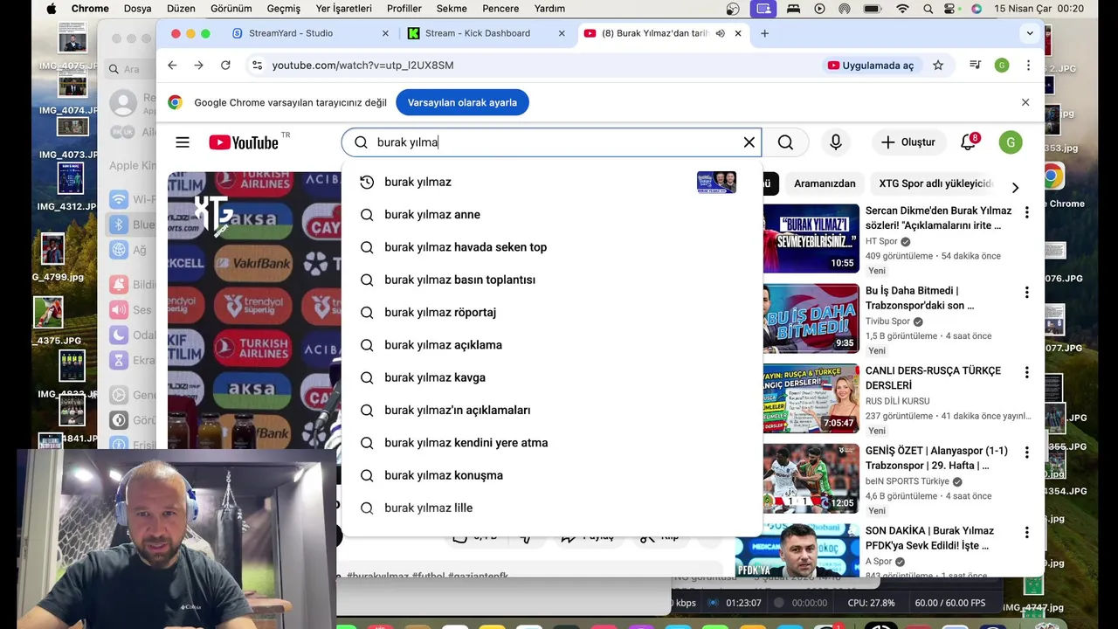The height and width of the screenshot is (629, 1118).
Task: Click Uygulamada aç button in address bar
Action: [871, 66]
